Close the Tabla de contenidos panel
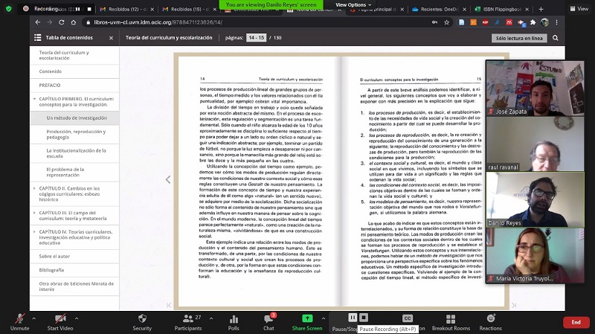Image resolution: width=595 pixels, height=334 pixels. (111, 38)
